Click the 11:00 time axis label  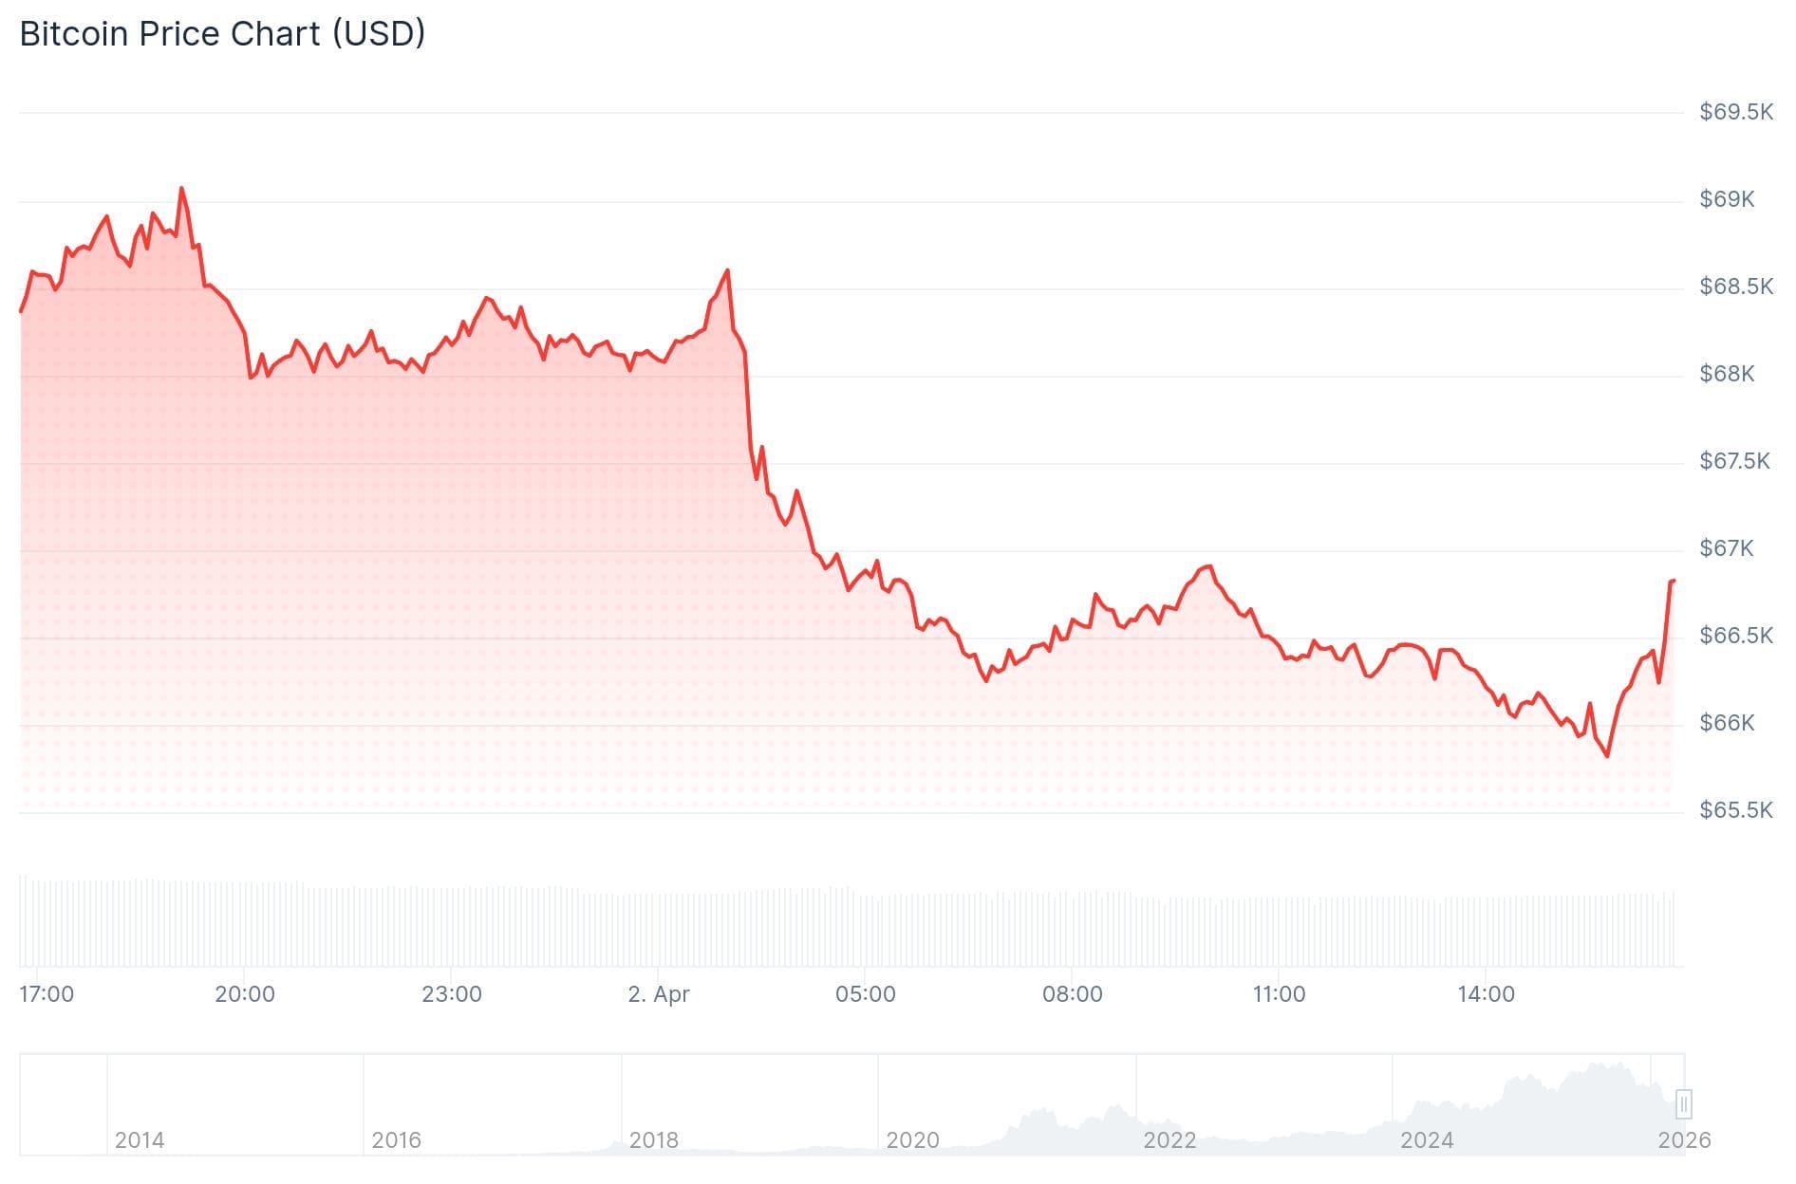[x=1279, y=994]
